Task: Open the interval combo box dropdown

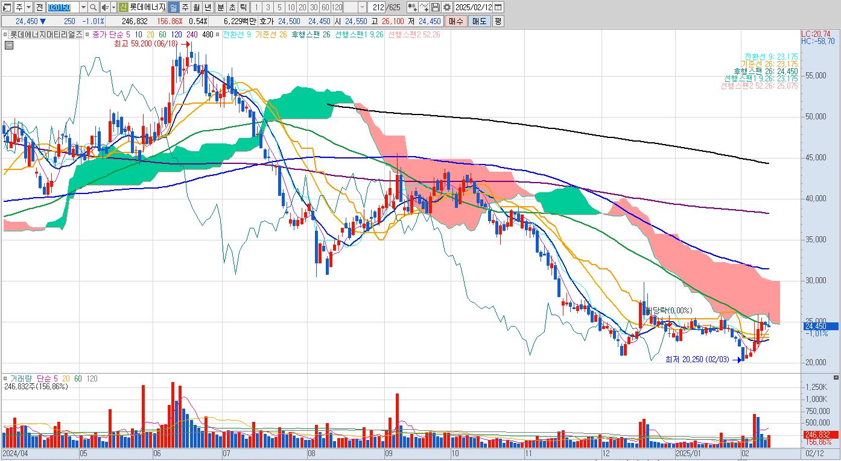Action: click(362, 7)
